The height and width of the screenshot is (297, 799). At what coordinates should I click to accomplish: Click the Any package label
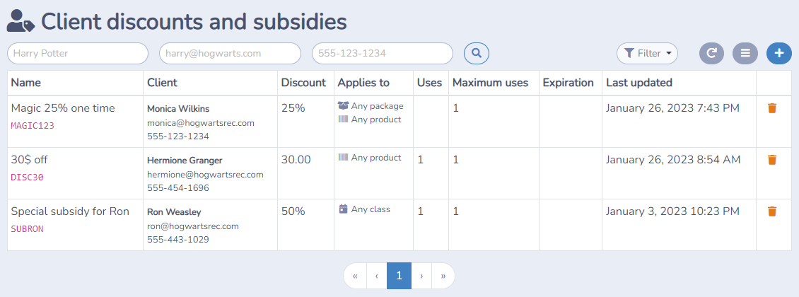click(x=377, y=106)
